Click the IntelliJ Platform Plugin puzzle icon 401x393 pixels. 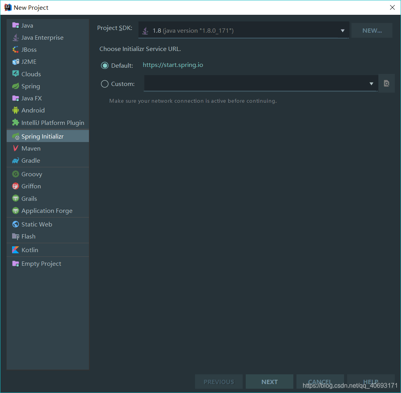pos(16,123)
